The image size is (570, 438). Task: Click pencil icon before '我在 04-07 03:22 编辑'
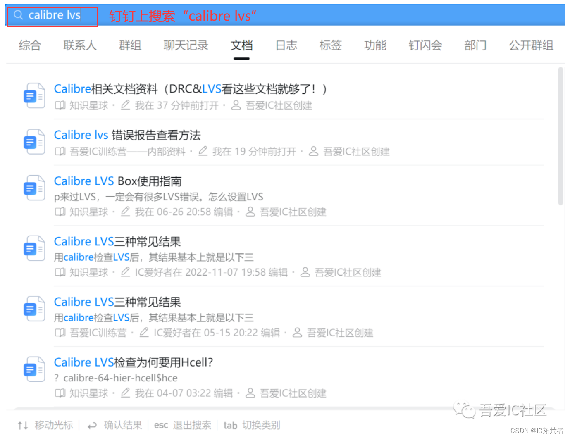pos(126,393)
